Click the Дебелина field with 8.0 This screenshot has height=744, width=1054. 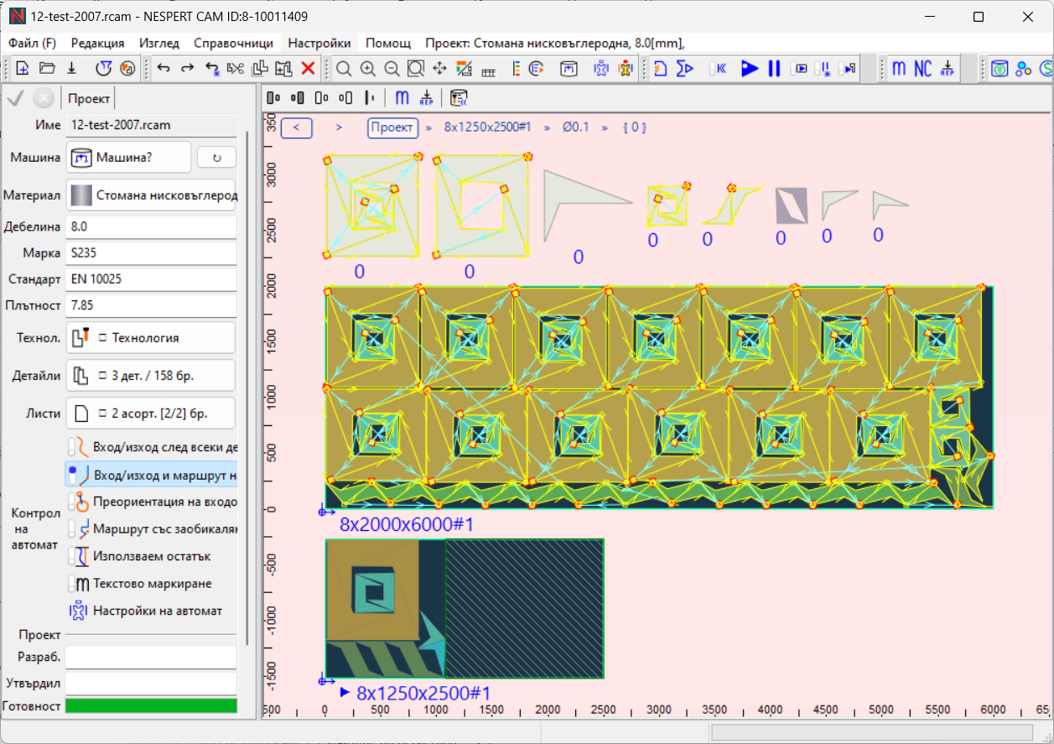pyautogui.click(x=151, y=226)
